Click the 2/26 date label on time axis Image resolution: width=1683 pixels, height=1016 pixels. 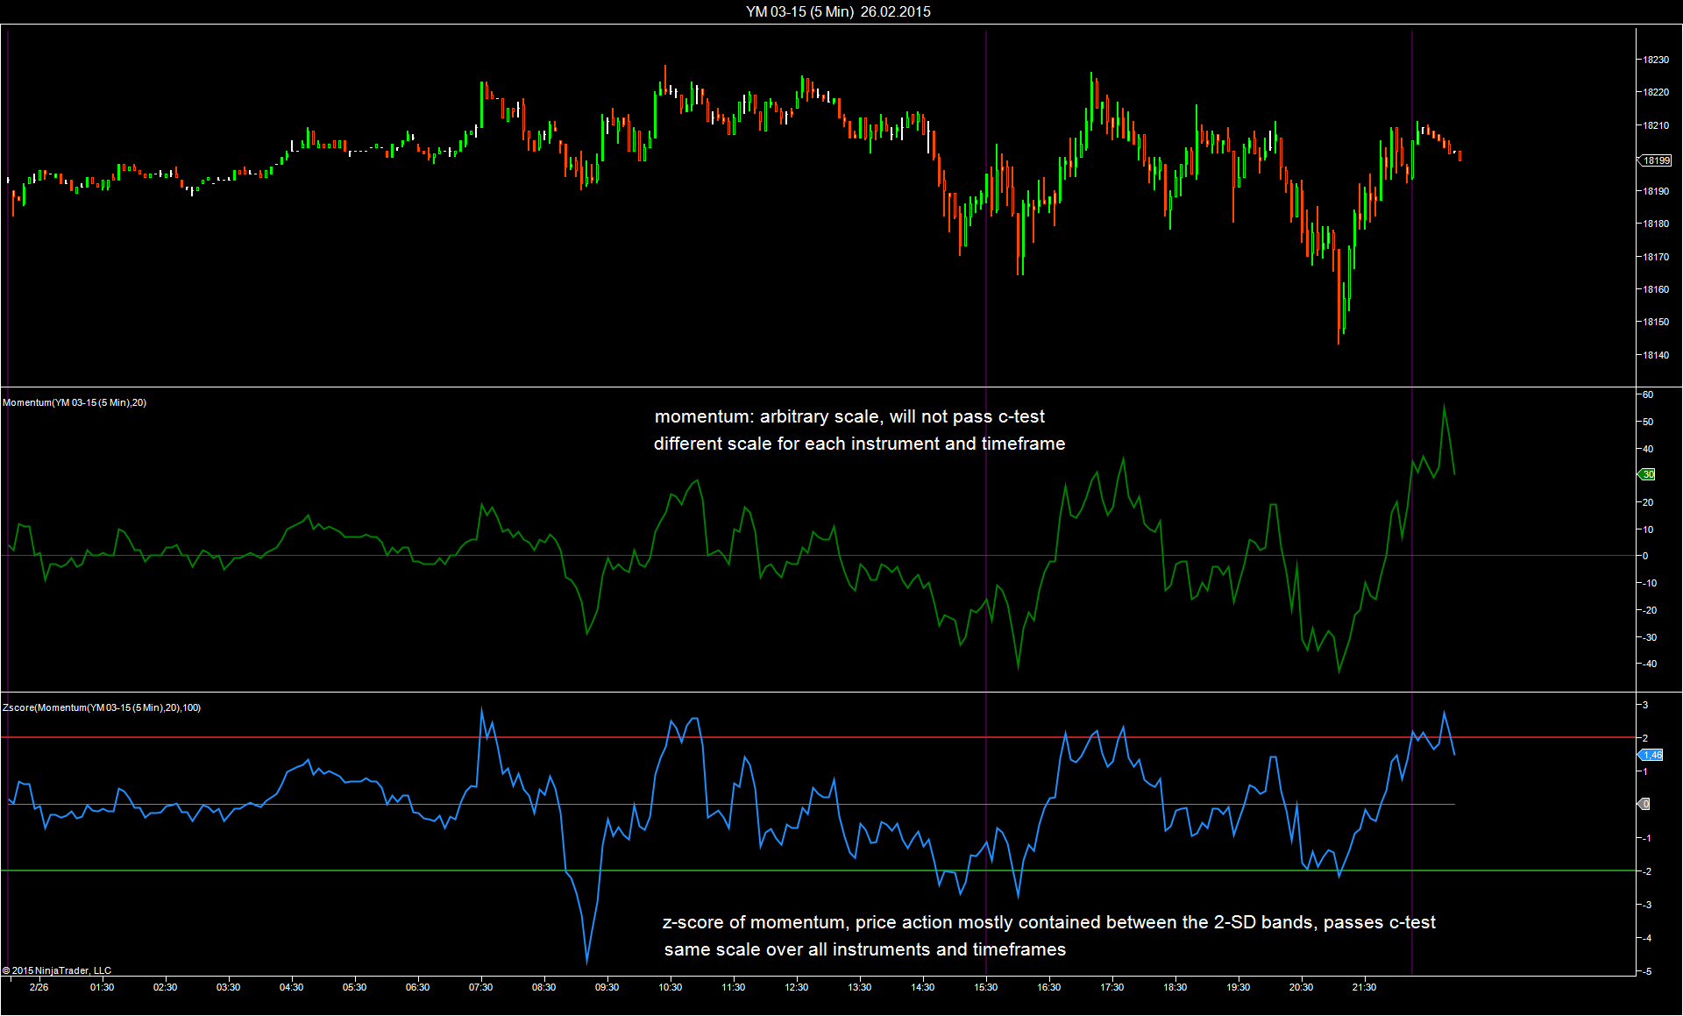pos(39,987)
